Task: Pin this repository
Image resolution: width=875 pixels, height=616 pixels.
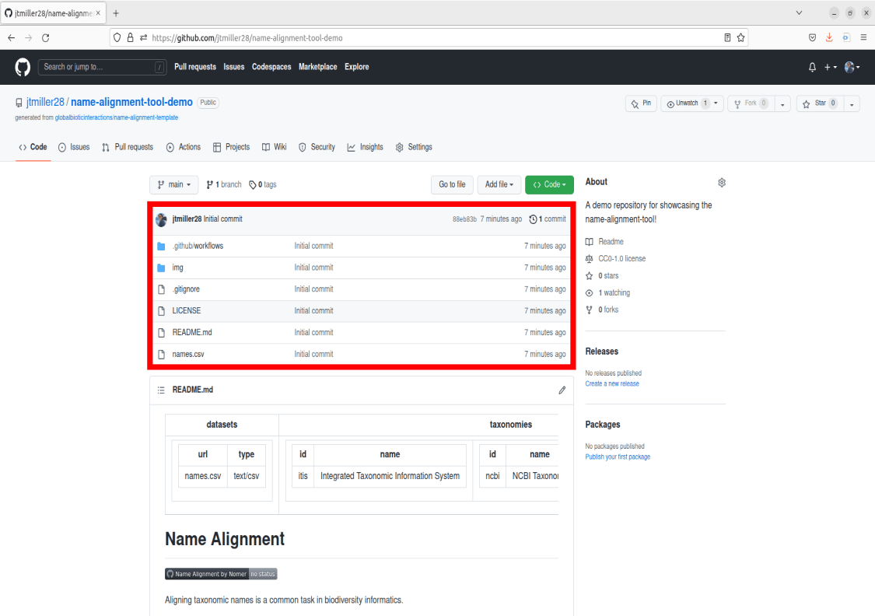Action: click(640, 103)
